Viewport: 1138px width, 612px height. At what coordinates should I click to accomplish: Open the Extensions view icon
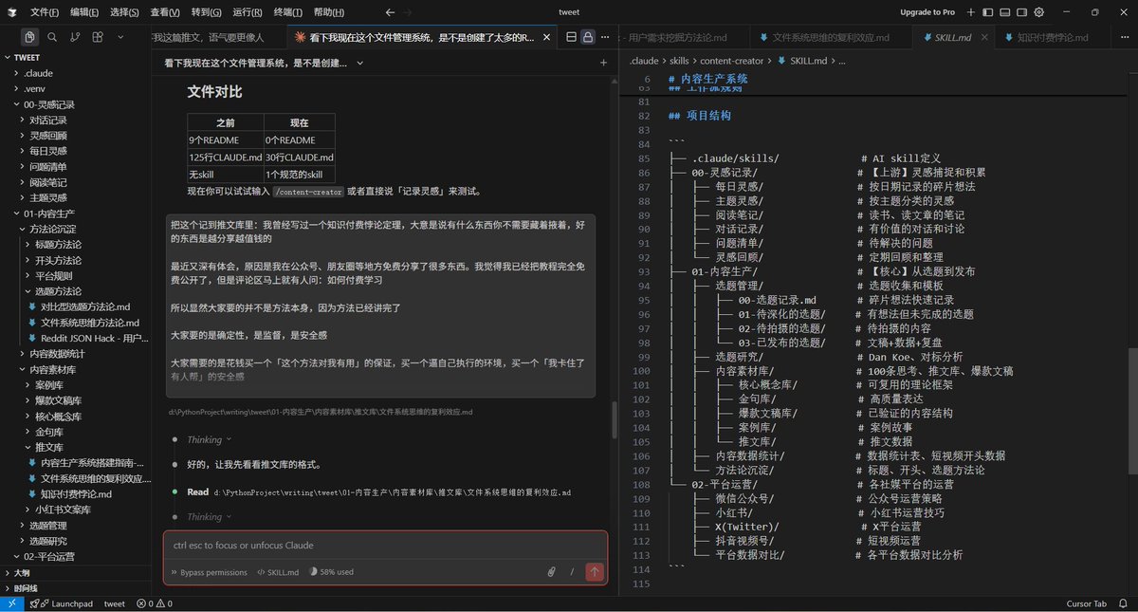click(x=98, y=37)
